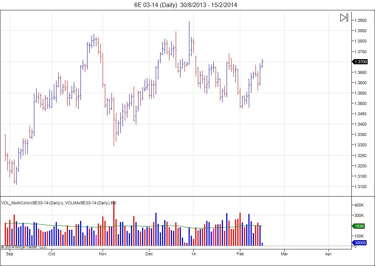Image resolution: width=375 pixels, height=266 pixels.
Task: Click the scroll-to-latest-bar arrow icon
Action: [344, 17]
